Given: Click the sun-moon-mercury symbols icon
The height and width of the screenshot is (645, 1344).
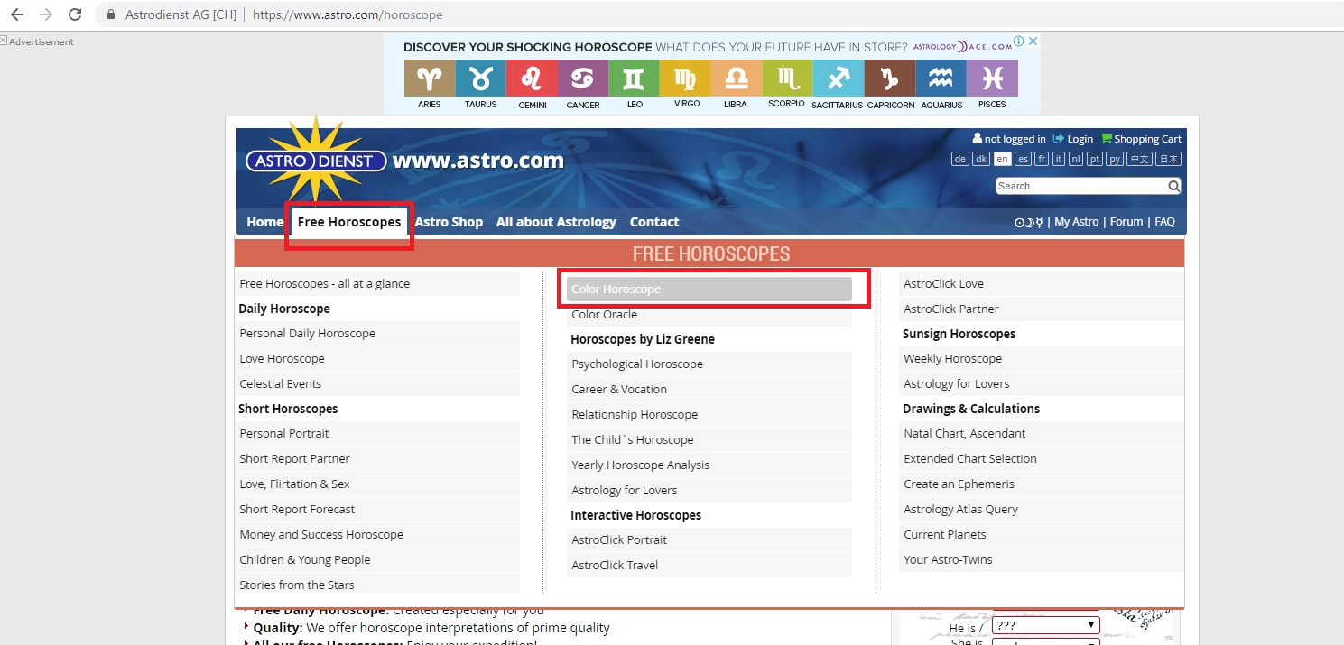Looking at the screenshot, I should [x=1028, y=222].
